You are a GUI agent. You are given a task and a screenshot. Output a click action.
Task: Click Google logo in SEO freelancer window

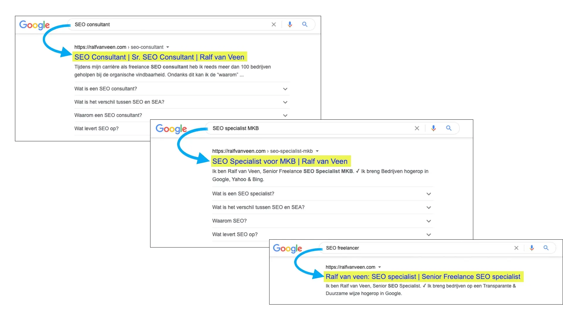pos(287,248)
